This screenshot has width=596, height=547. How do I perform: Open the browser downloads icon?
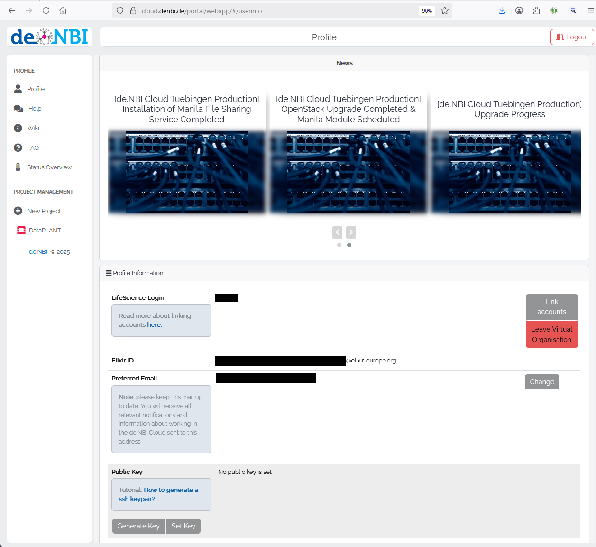pos(502,10)
